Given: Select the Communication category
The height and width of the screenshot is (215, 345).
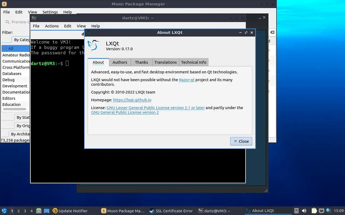Looking at the screenshot, I should tap(16, 61).
